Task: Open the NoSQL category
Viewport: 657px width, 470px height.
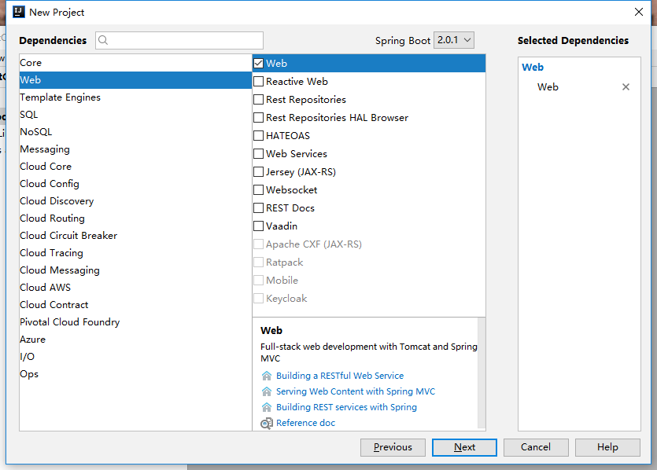Action: click(x=135, y=132)
